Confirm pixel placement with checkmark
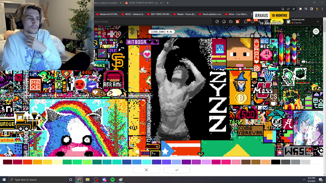 click(177, 170)
